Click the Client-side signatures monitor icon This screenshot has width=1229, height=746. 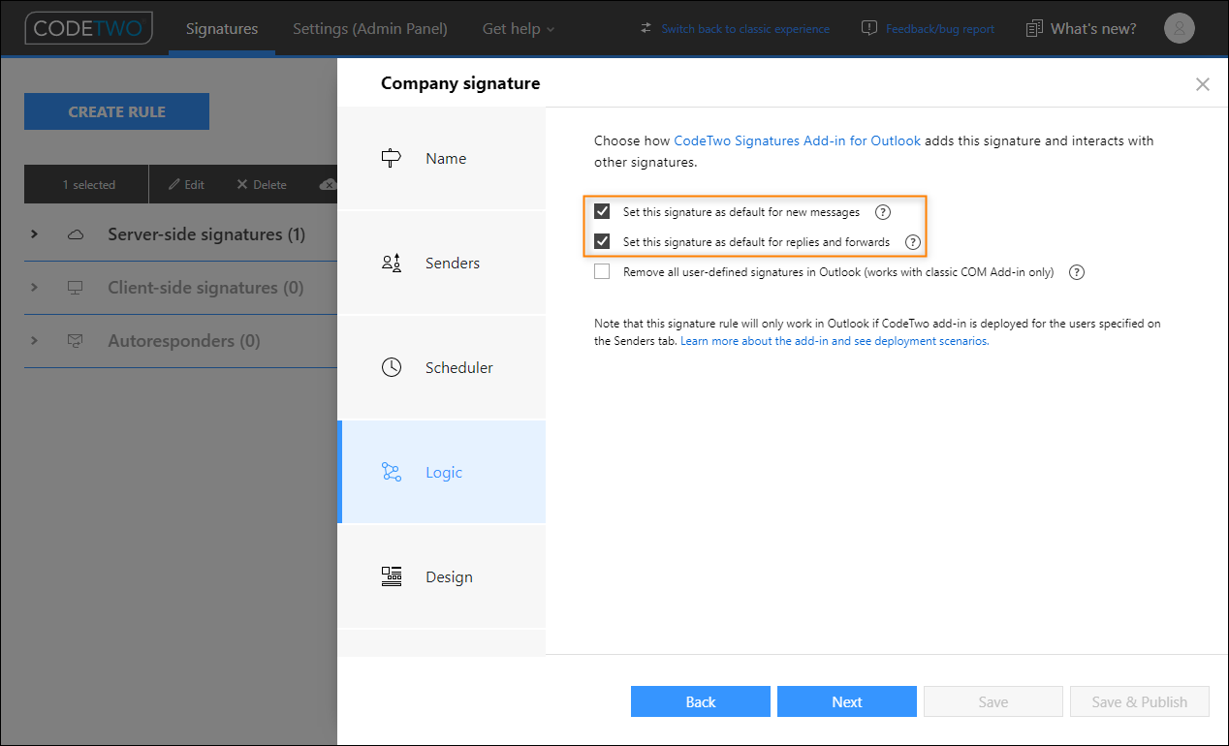click(x=75, y=288)
